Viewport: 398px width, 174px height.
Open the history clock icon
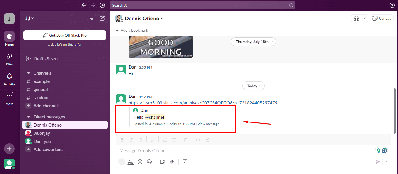[x=102, y=5]
